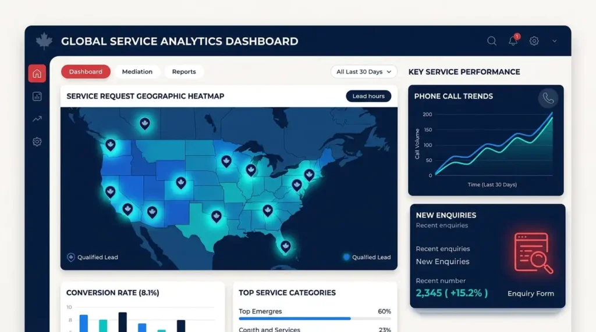The height and width of the screenshot is (332, 596).
Task: Select the map pin near New York
Action: (309, 175)
